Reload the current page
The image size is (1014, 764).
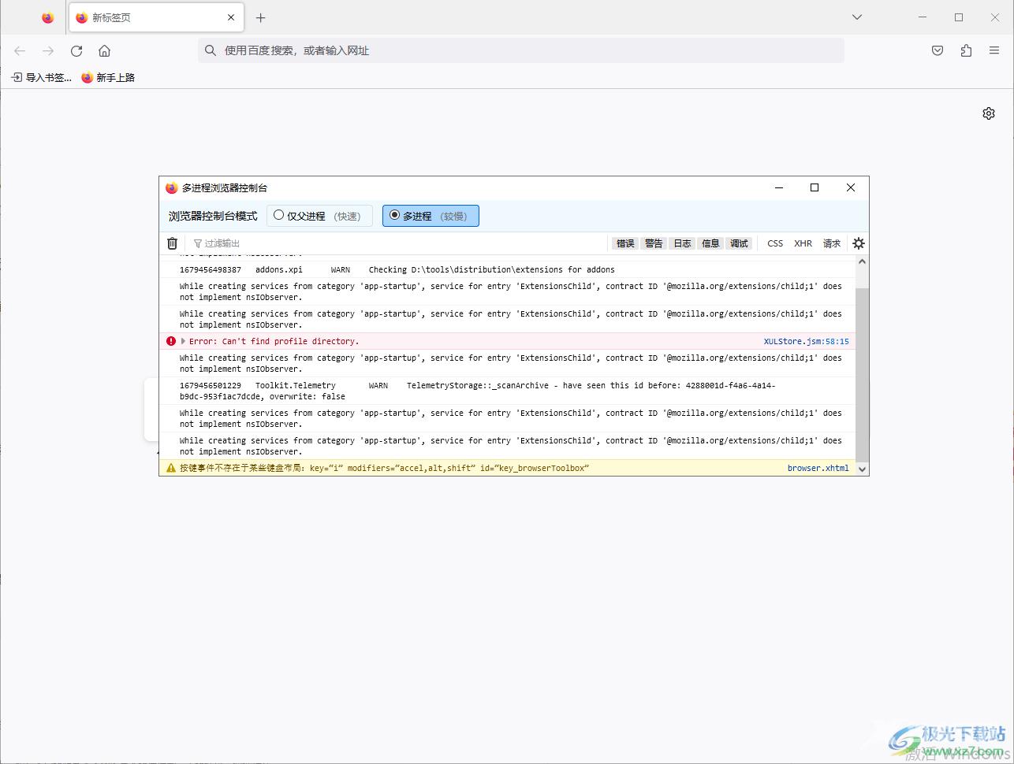pos(76,50)
